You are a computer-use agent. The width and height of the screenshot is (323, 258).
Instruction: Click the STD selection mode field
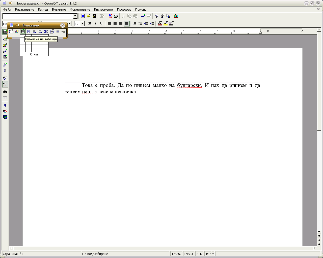coord(199,254)
